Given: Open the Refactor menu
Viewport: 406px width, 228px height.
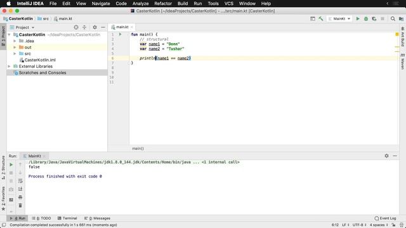Looking at the screenshot, I should coord(163,4).
